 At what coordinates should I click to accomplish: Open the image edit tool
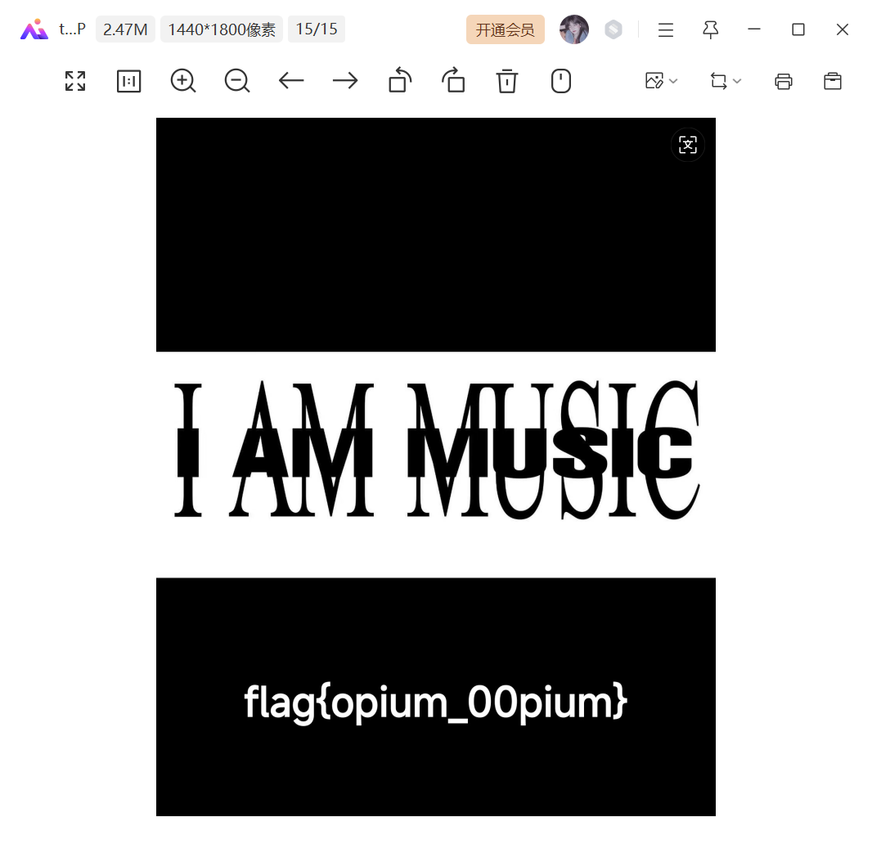click(x=654, y=81)
